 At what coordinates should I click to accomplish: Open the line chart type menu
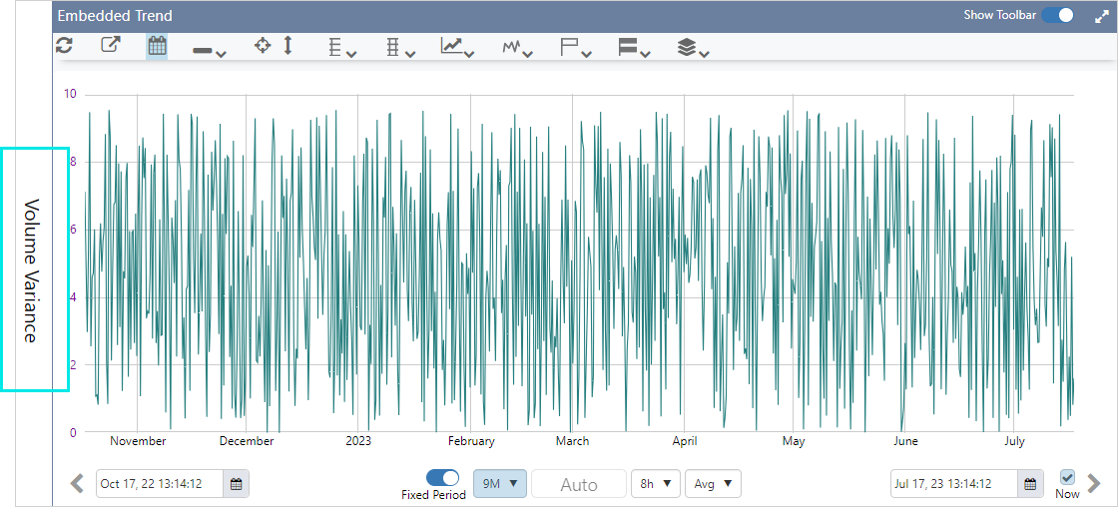[457, 47]
